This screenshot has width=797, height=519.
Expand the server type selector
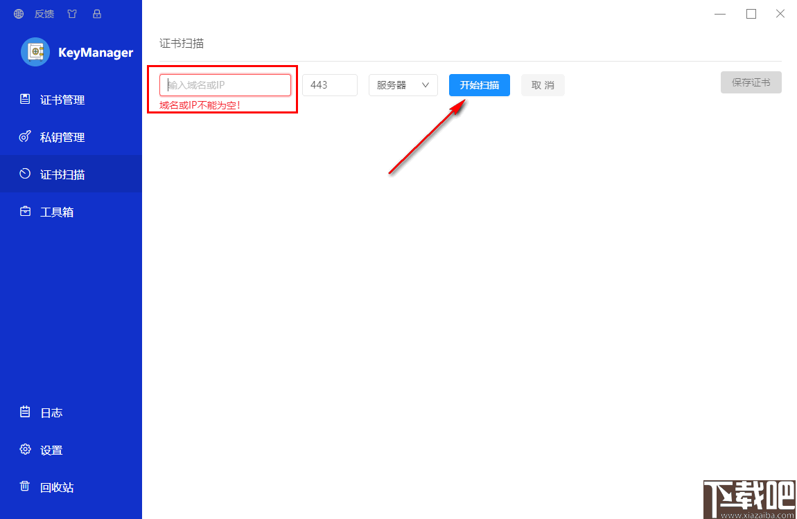coord(426,84)
